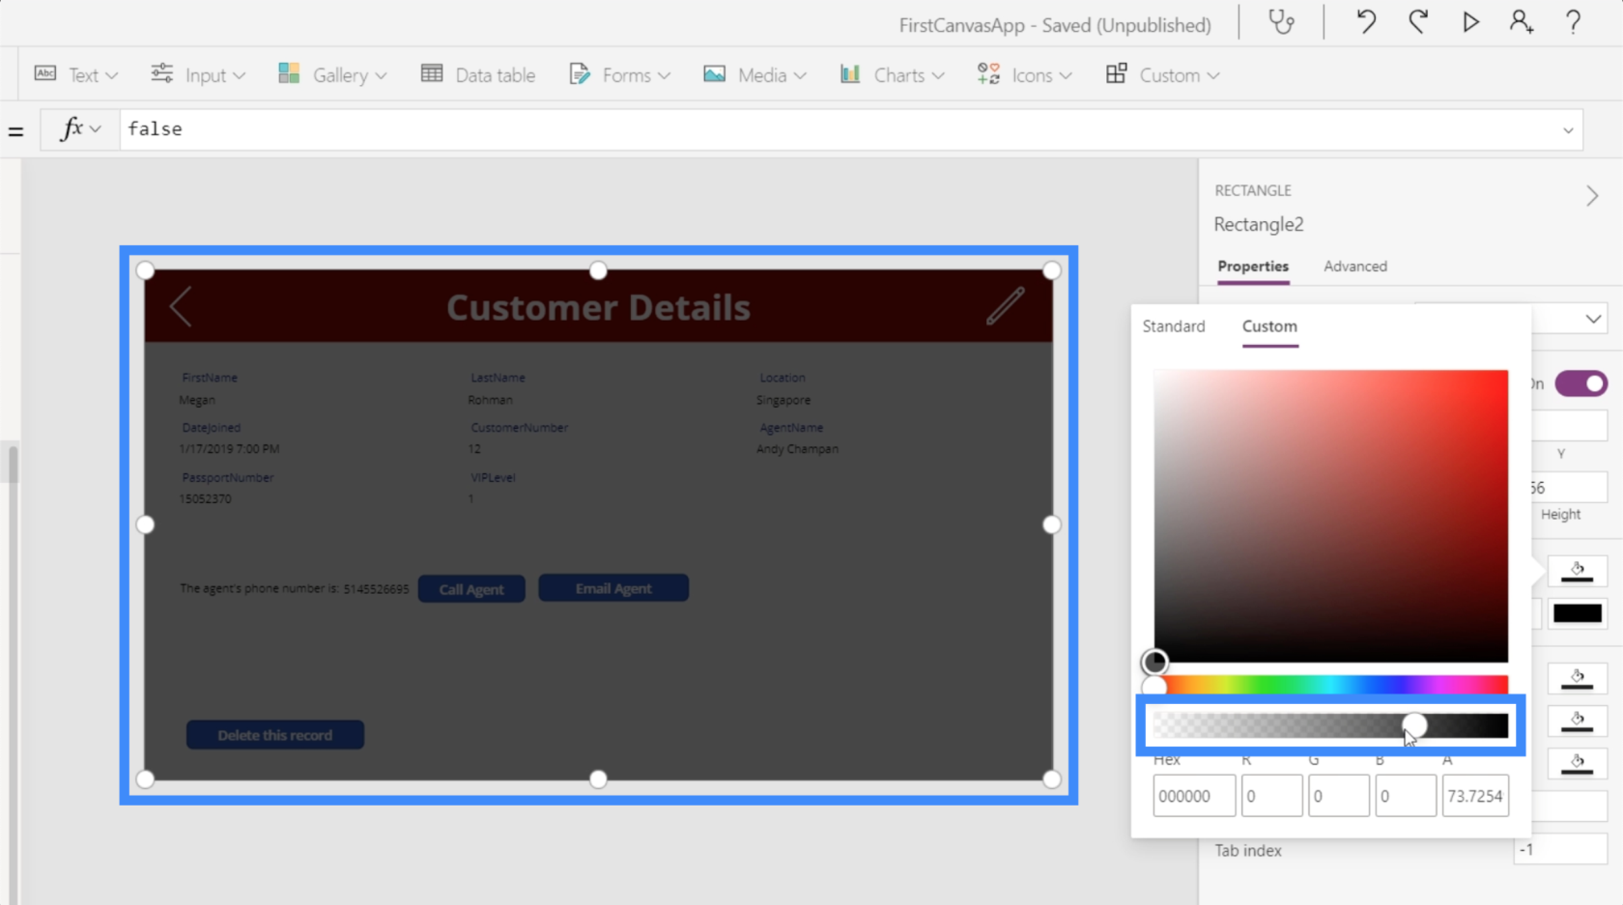The width and height of the screenshot is (1623, 905).
Task: Select the Custom color tab
Action: pyautogui.click(x=1269, y=326)
